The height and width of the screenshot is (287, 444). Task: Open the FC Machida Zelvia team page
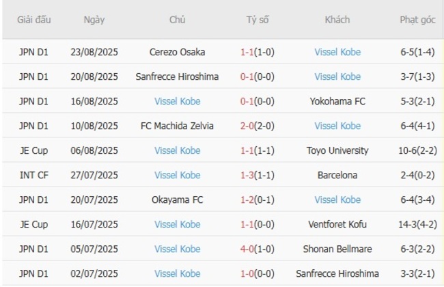coord(177,126)
